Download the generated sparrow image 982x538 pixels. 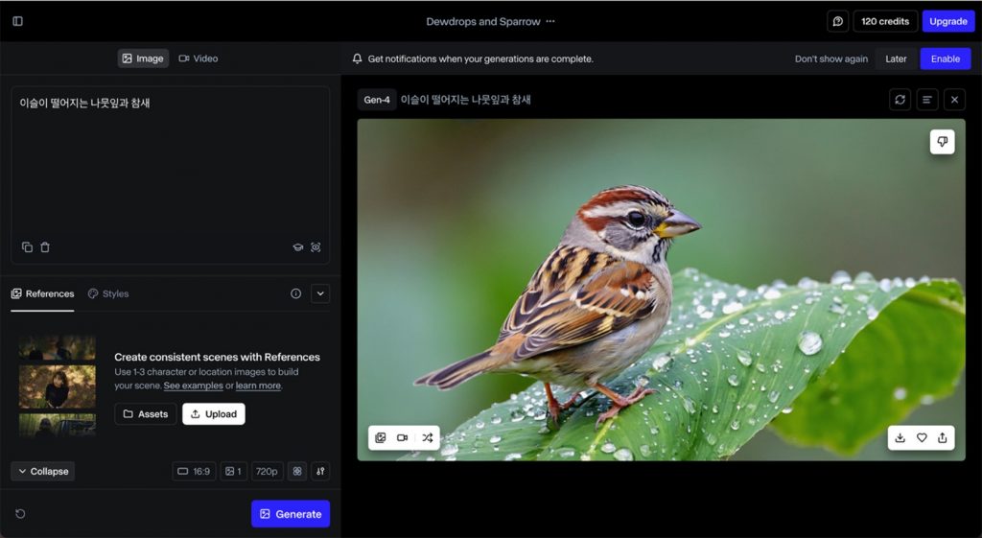[x=900, y=437]
